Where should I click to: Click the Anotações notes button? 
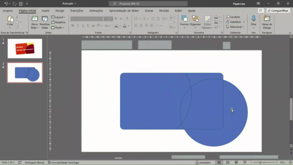(x=203, y=163)
